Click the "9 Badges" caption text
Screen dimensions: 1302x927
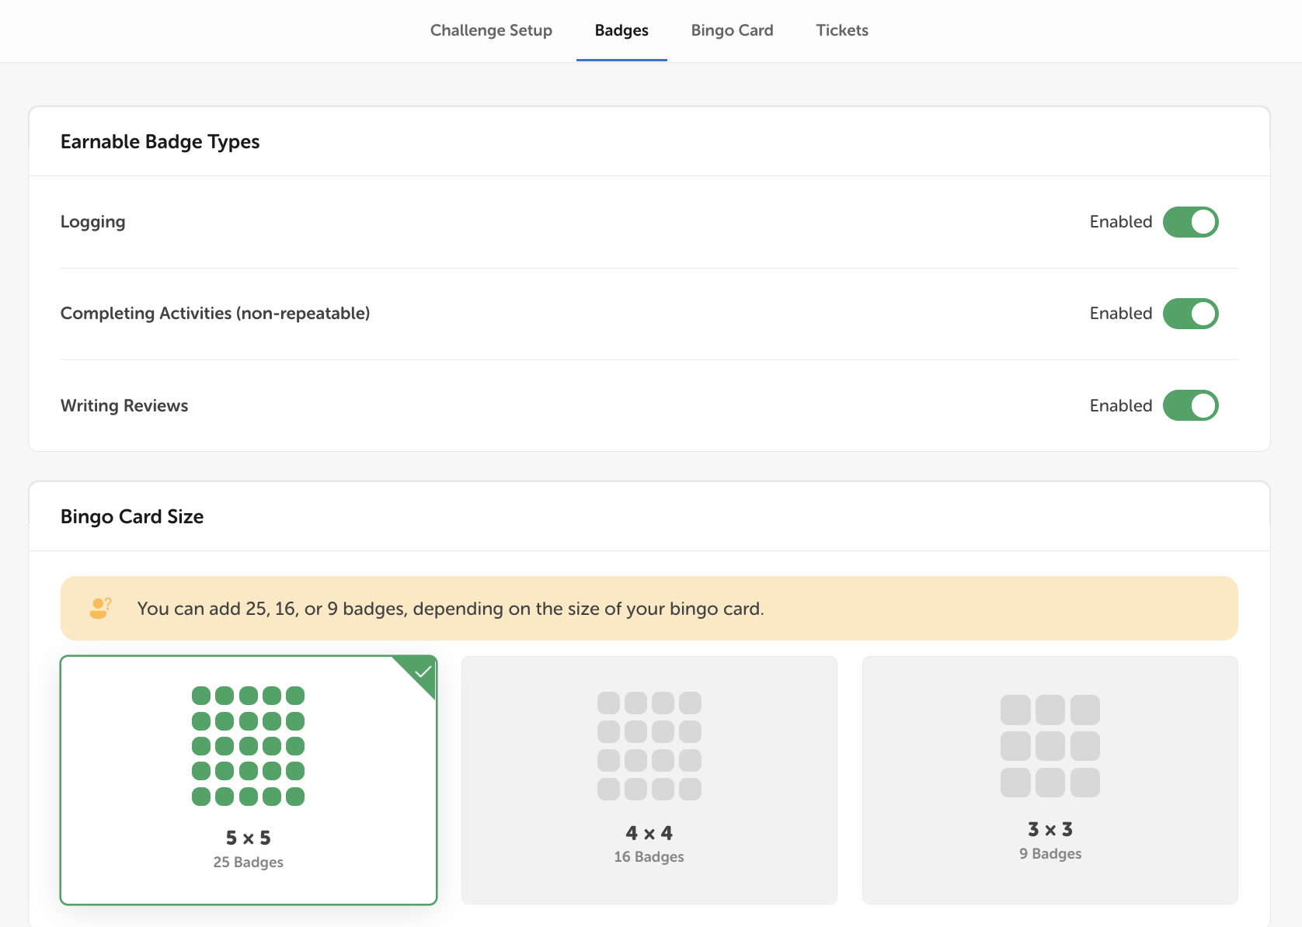(x=1050, y=853)
